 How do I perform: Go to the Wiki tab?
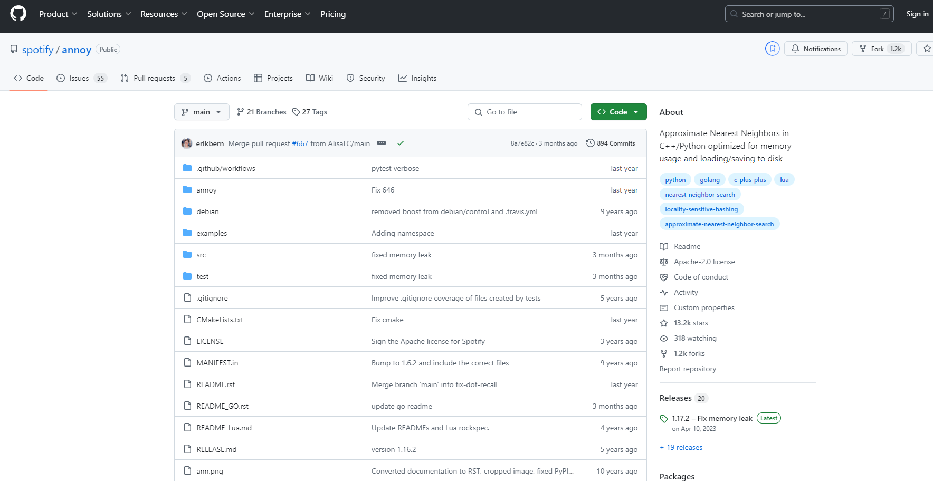point(319,78)
